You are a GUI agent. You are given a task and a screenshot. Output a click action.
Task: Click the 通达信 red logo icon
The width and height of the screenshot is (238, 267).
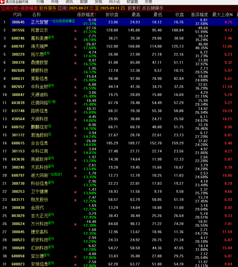pyautogui.click(x=2, y=2)
